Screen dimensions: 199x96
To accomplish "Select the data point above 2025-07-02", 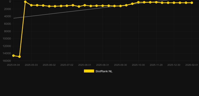I will (x=67, y=6).
